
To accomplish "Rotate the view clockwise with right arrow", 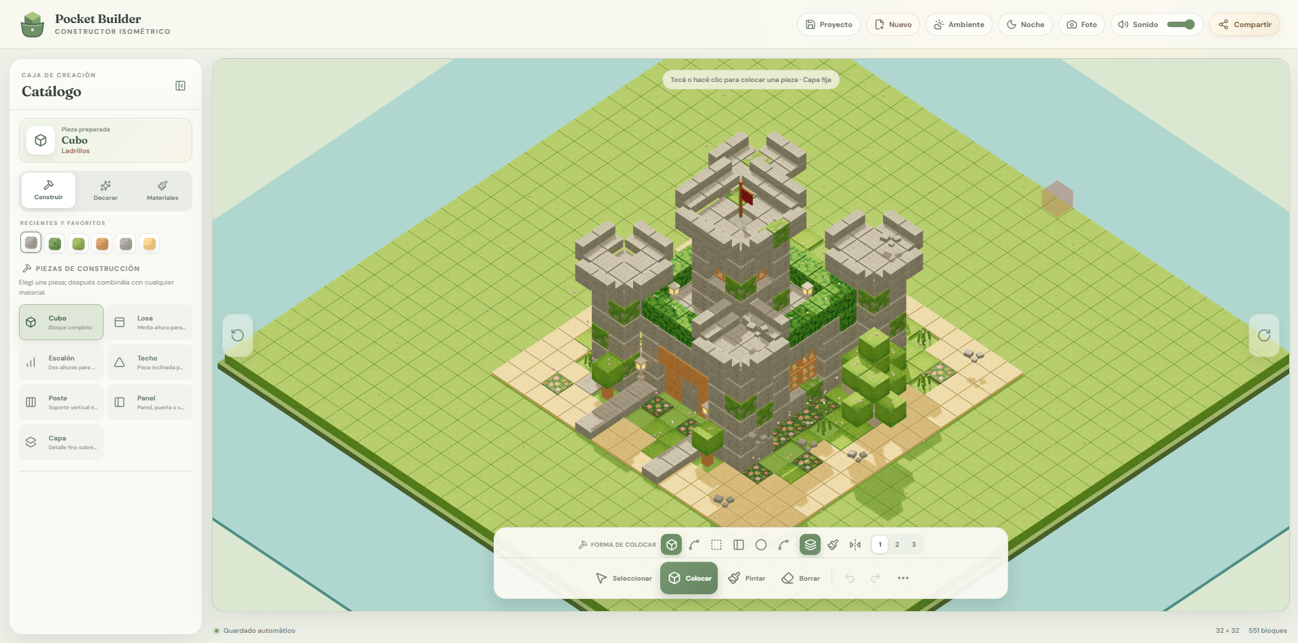I will tap(1263, 335).
